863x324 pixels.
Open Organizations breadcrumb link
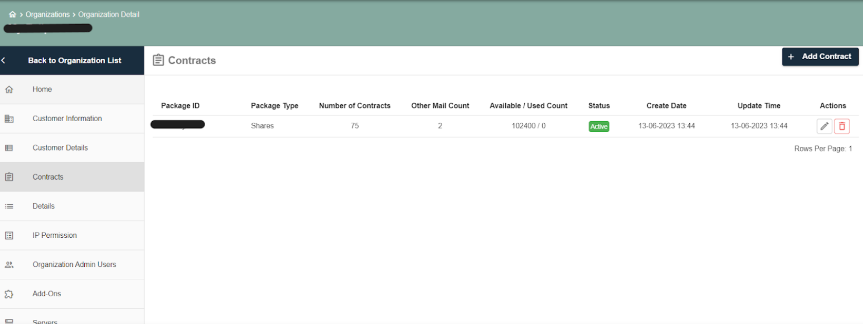(47, 14)
